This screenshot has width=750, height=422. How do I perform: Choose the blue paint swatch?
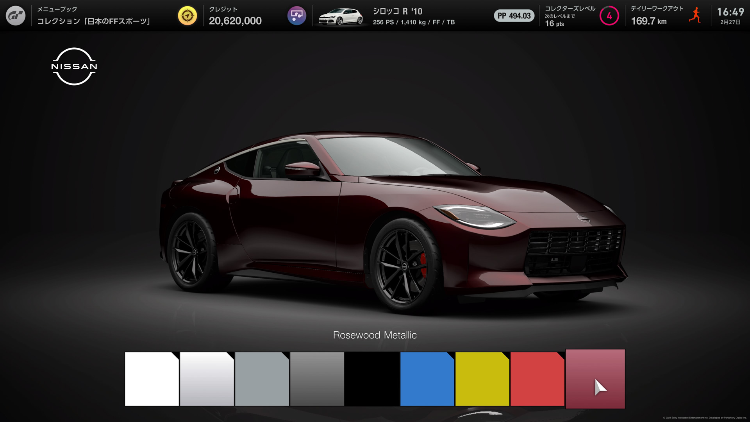click(428, 378)
